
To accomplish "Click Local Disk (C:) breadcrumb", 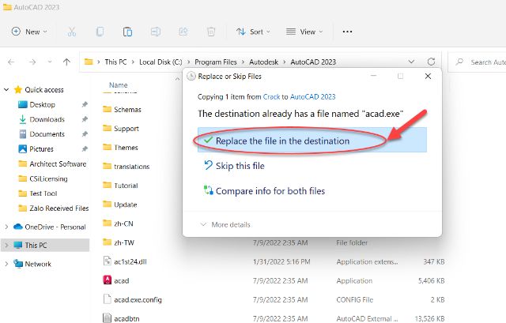I will point(160,62).
